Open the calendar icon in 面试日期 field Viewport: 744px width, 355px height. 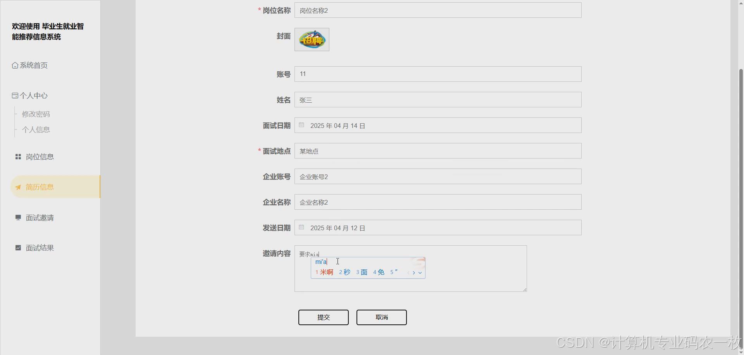(301, 125)
